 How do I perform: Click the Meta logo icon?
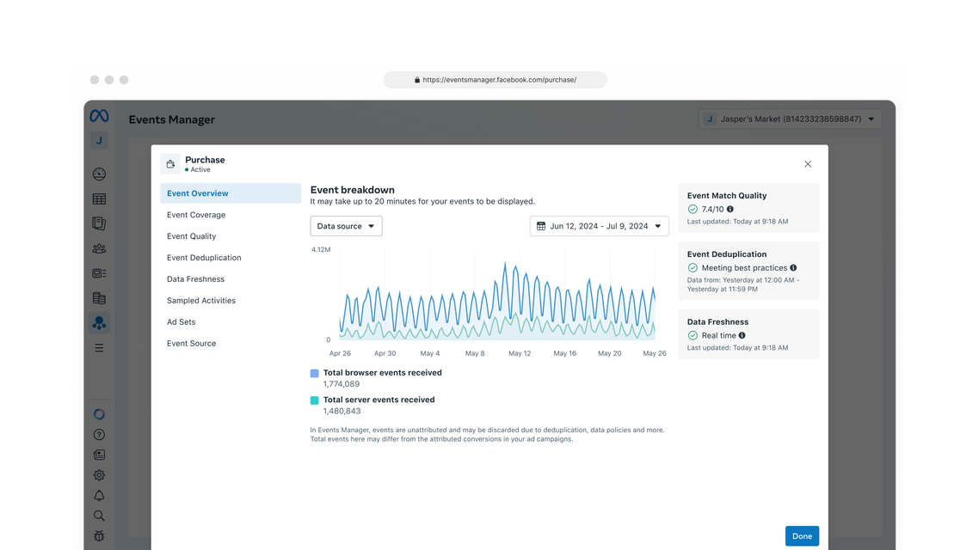coord(99,116)
